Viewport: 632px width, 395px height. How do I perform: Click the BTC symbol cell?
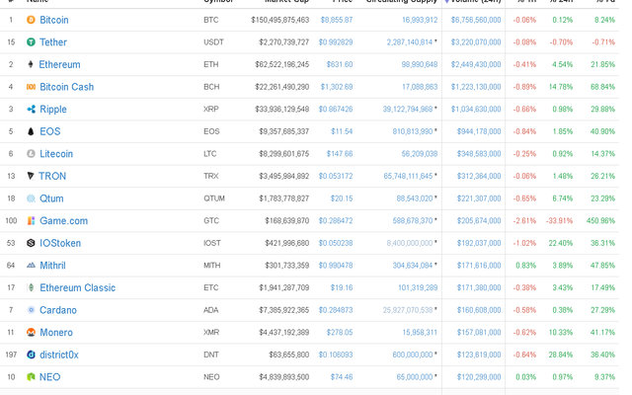pyautogui.click(x=210, y=20)
